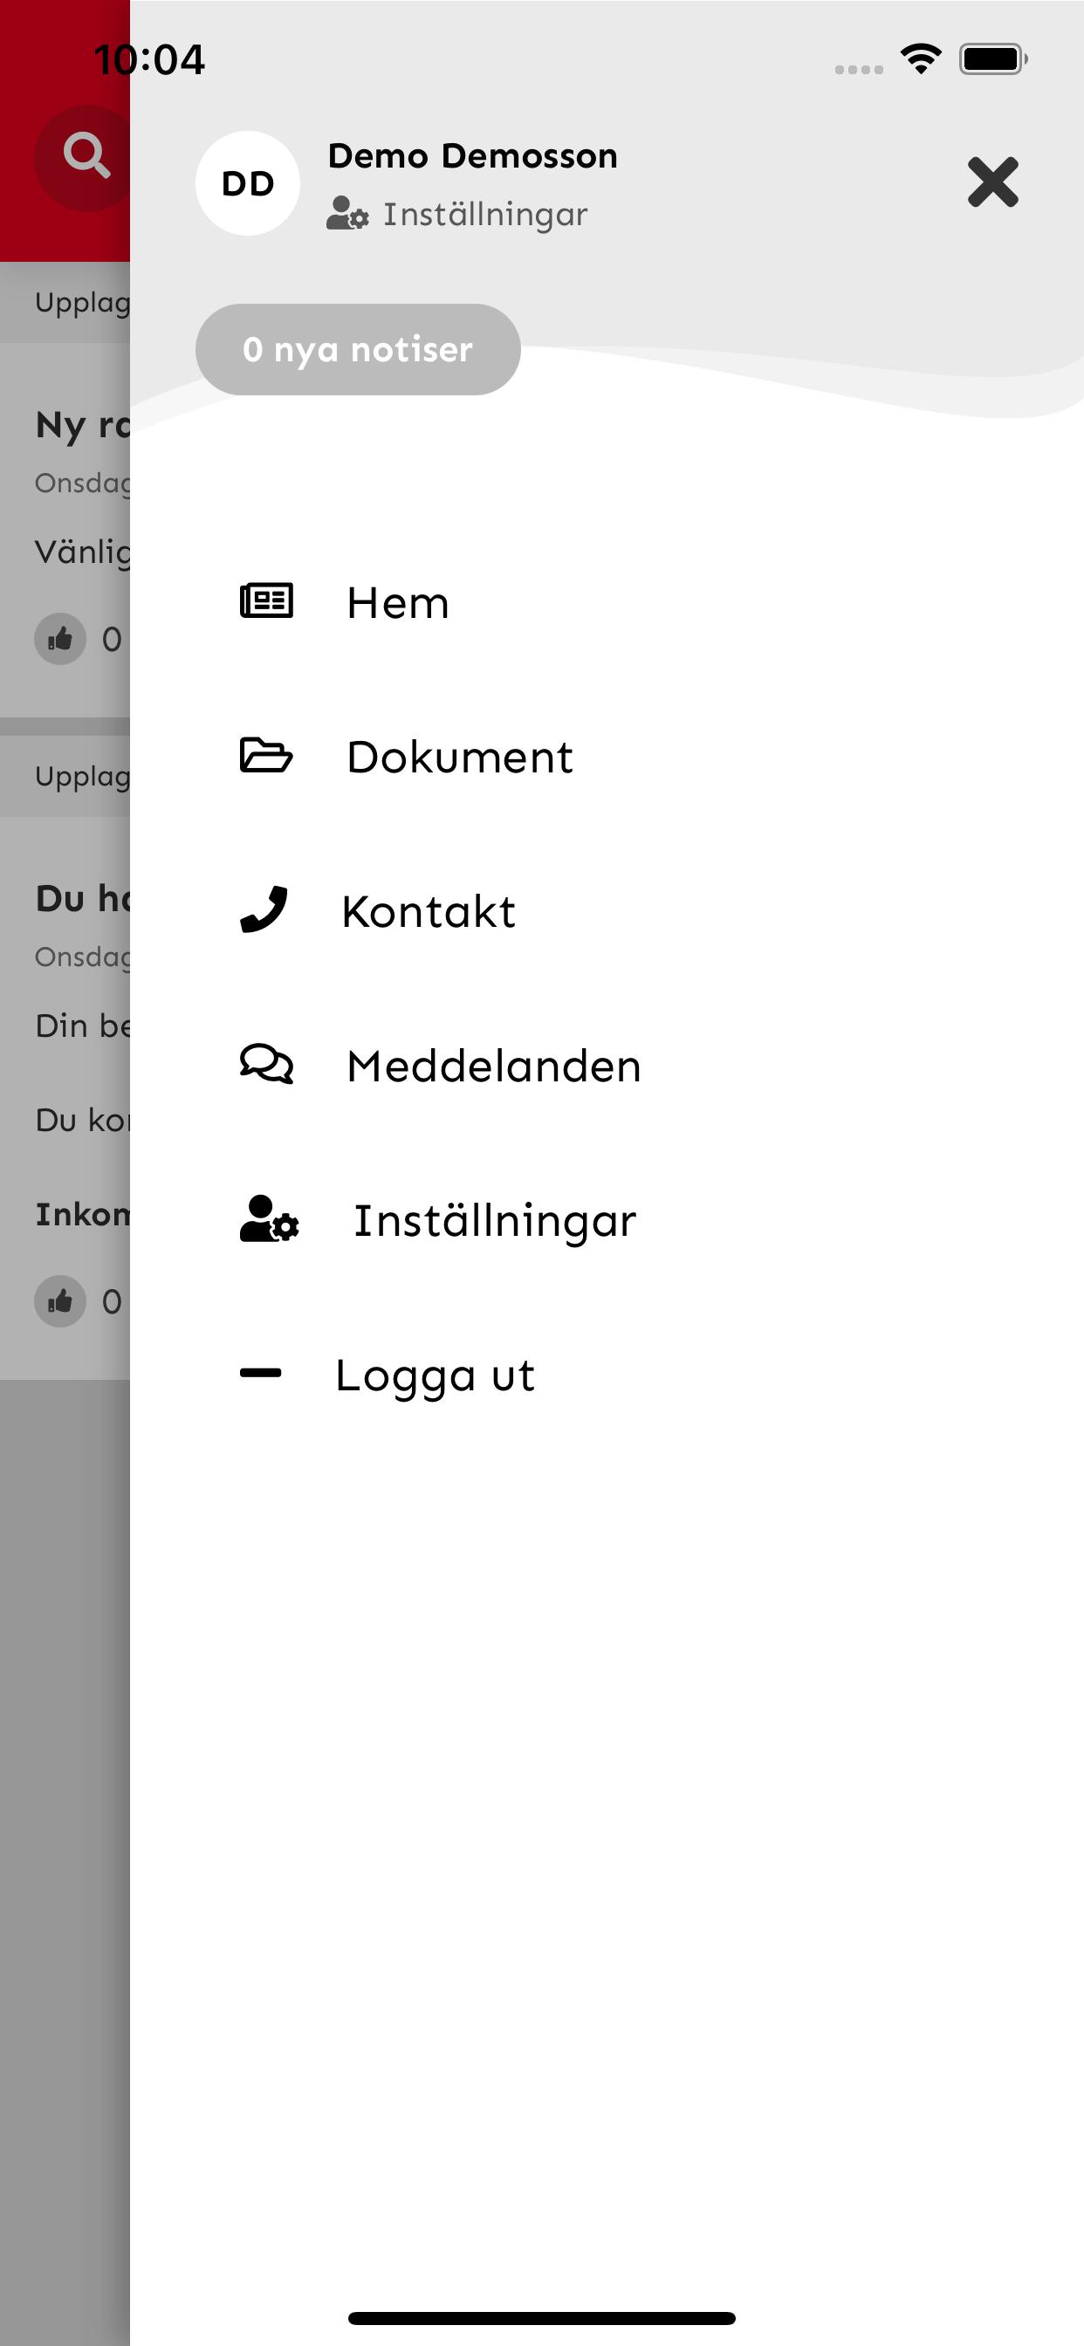Select Logga ut to sign out
The image size is (1084, 2346).
pos(436,1376)
